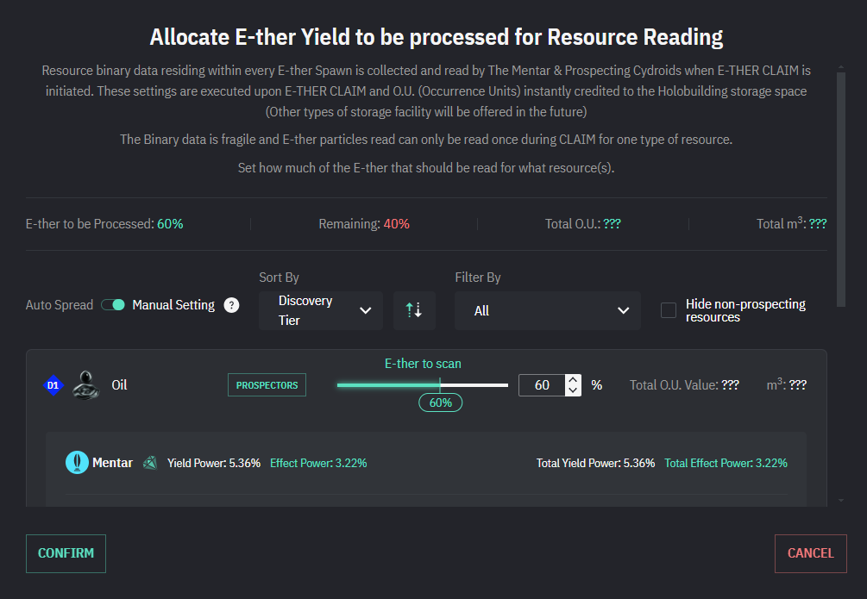Image resolution: width=867 pixels, height=599 pixels.
Task: Click the Manual Setting label
Action: [x=173, y=305]
